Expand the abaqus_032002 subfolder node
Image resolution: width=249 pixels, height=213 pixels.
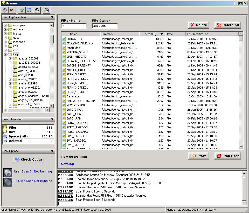click(10, 58)
